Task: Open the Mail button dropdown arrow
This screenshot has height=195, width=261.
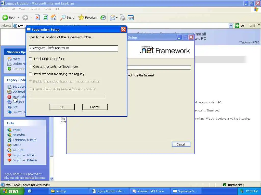Action: (x=117, y=18)
